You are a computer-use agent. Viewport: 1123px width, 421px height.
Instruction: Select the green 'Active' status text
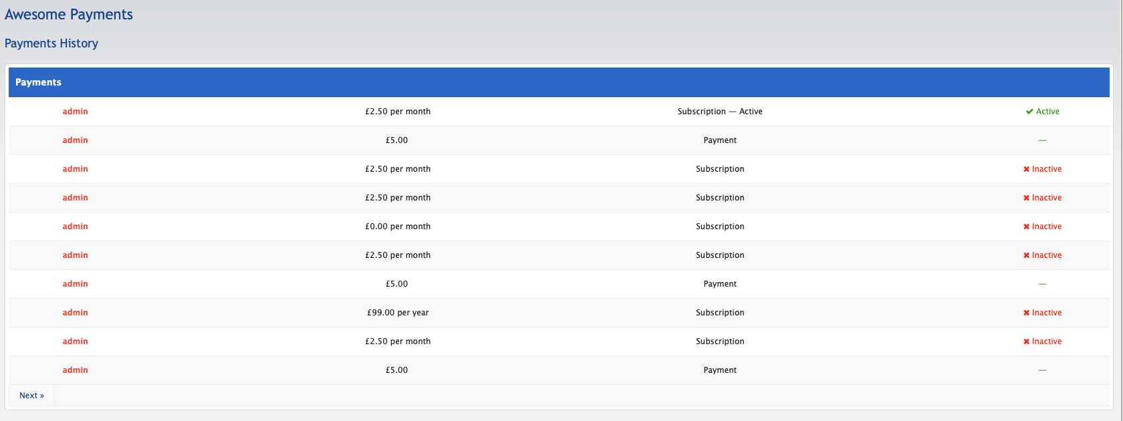[1047, 112]
